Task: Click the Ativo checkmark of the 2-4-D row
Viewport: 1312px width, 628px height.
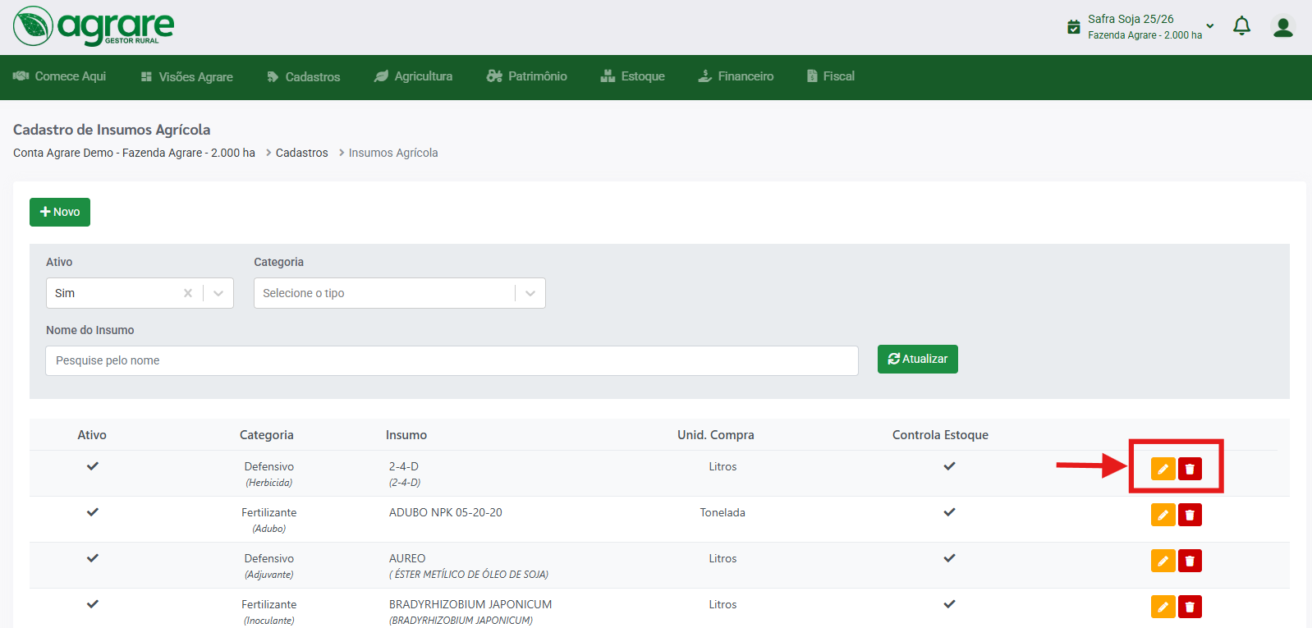Action: coord(93,465)
